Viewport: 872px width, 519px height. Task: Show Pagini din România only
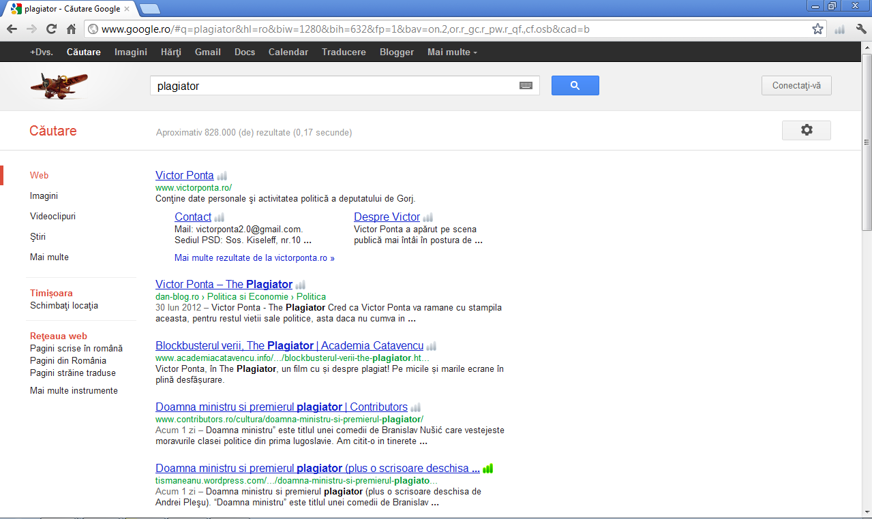pos(68,361)
